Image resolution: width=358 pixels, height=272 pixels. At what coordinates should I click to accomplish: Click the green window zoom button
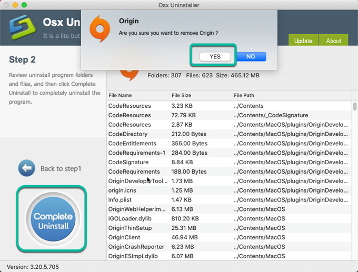tap(24, 5)
